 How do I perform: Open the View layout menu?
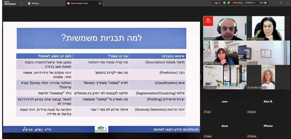click(263, 3)
